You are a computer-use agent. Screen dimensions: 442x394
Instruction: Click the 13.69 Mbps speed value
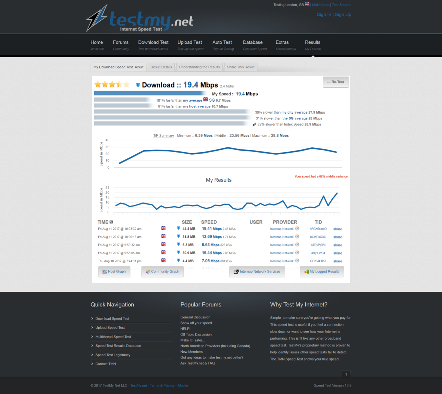click(x=212, y=237)
